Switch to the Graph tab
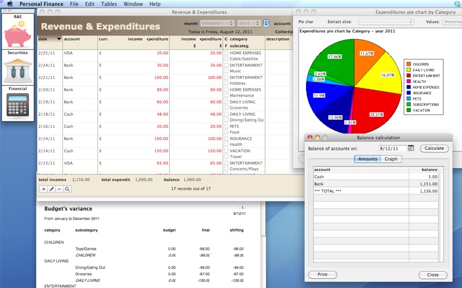This screenshot has height=288, width=462. click(391, 159)
